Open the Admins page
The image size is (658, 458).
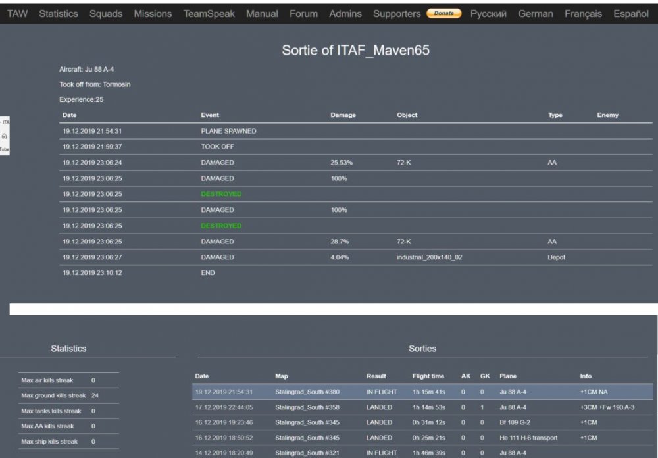point(345,14)
